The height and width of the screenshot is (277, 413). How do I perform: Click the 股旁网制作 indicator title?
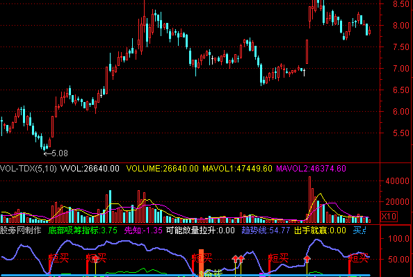tap(21, 230)
